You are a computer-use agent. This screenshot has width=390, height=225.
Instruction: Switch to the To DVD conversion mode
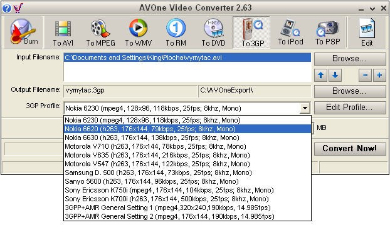coord(213,33)
